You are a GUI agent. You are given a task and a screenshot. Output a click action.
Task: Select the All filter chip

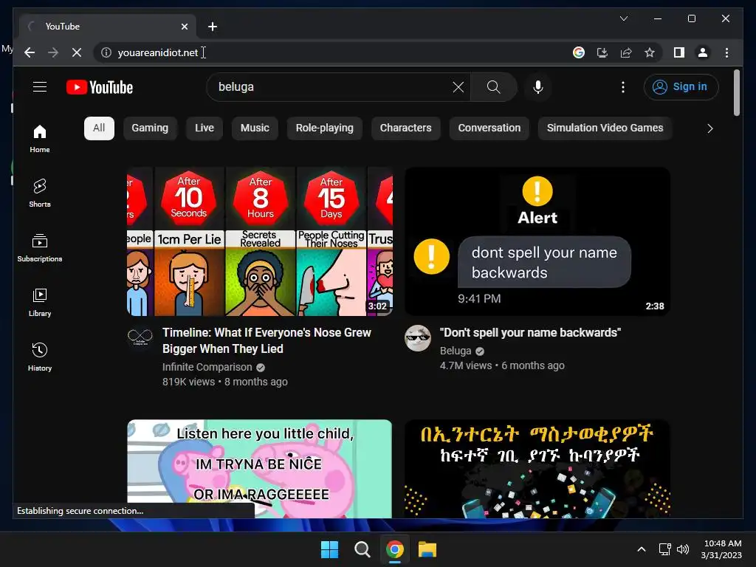pyautogui.click(x=99, y=128)
